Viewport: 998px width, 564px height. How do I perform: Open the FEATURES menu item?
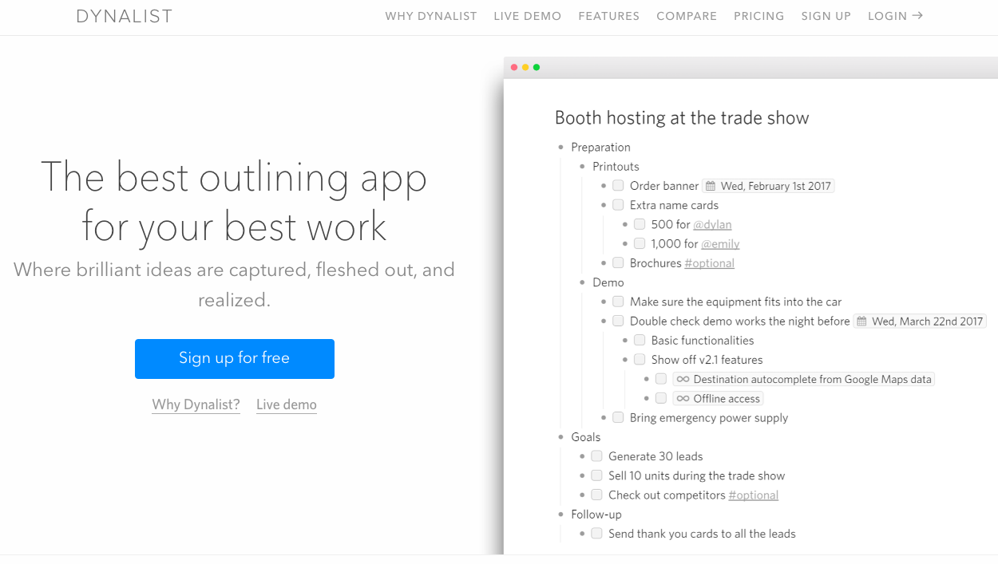[608, 16]
